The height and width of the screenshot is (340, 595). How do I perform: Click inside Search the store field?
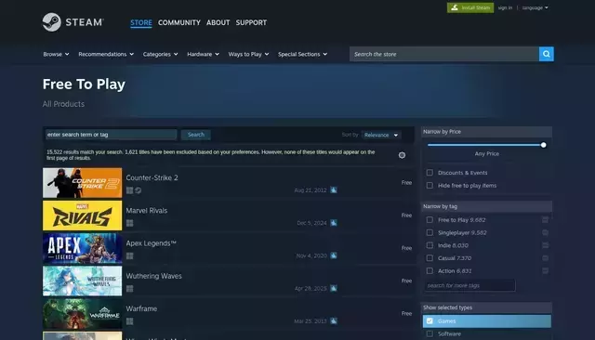444,54
